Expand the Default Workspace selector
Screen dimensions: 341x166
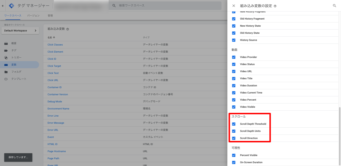[x=20, y=31]
